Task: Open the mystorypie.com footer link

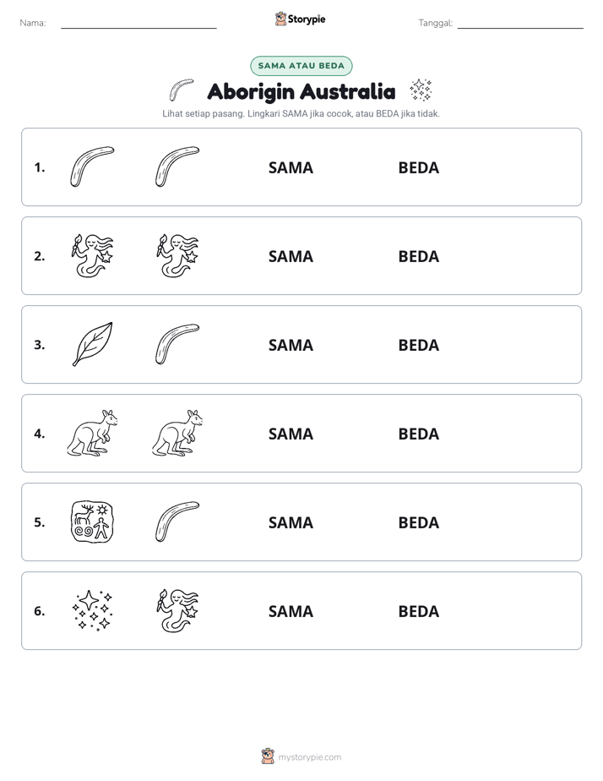Action: point(309,757)
